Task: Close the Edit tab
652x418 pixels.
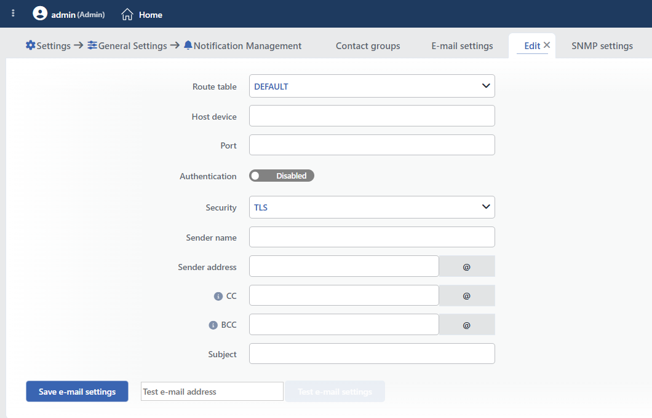Action: (547, 45)
